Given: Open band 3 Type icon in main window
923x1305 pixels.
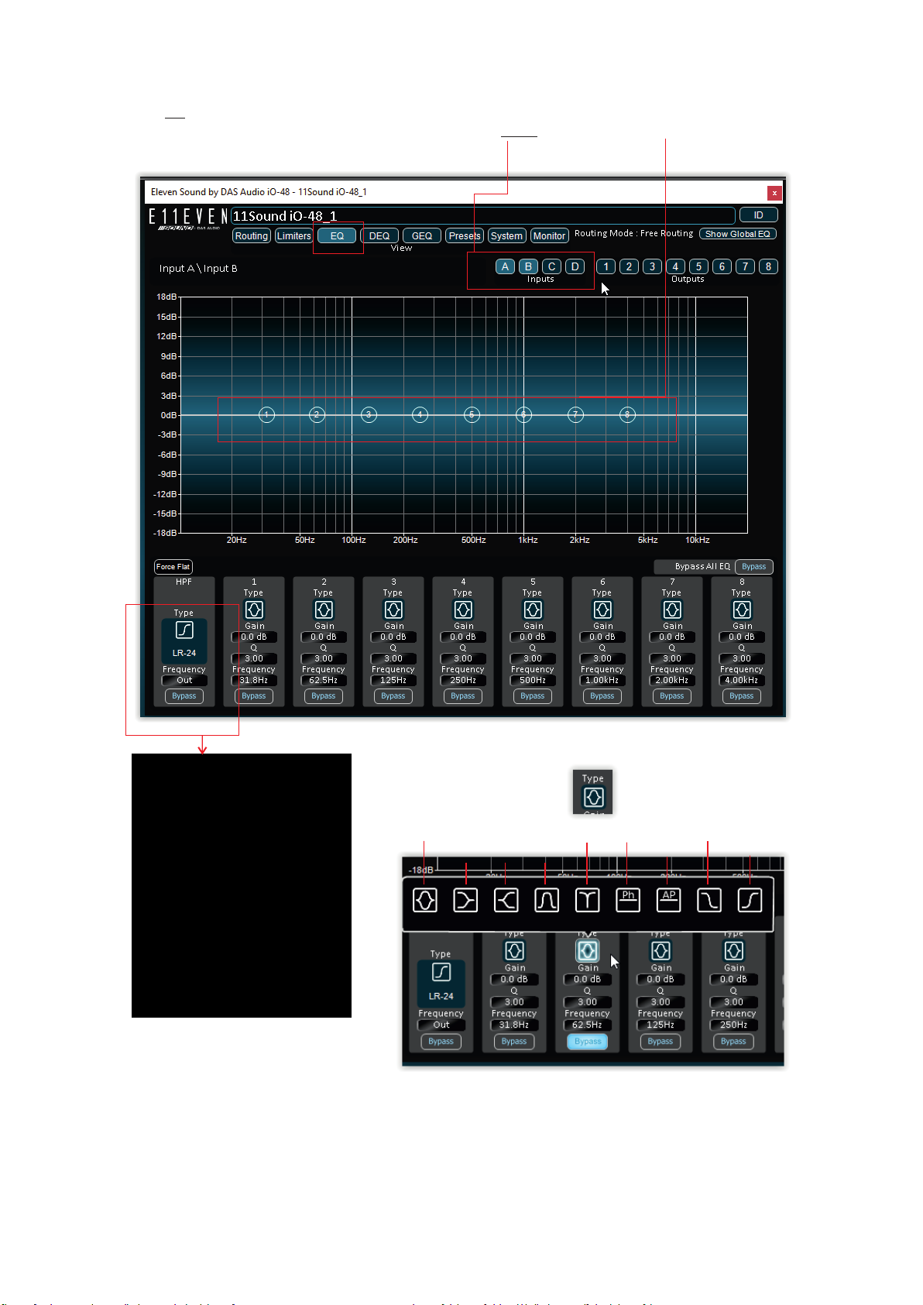Looking at the screenshot, I should pos(393,610).
